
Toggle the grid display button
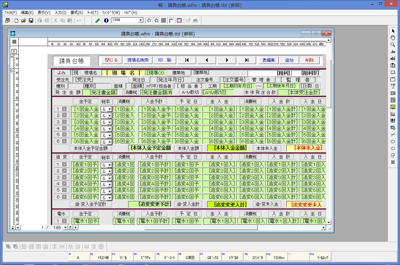163,20
